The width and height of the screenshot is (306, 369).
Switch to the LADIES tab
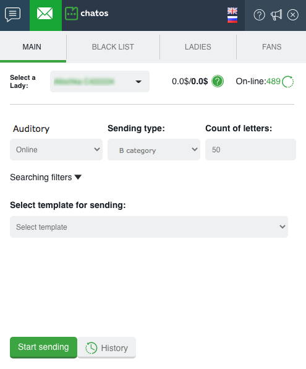tap(198, 47)
